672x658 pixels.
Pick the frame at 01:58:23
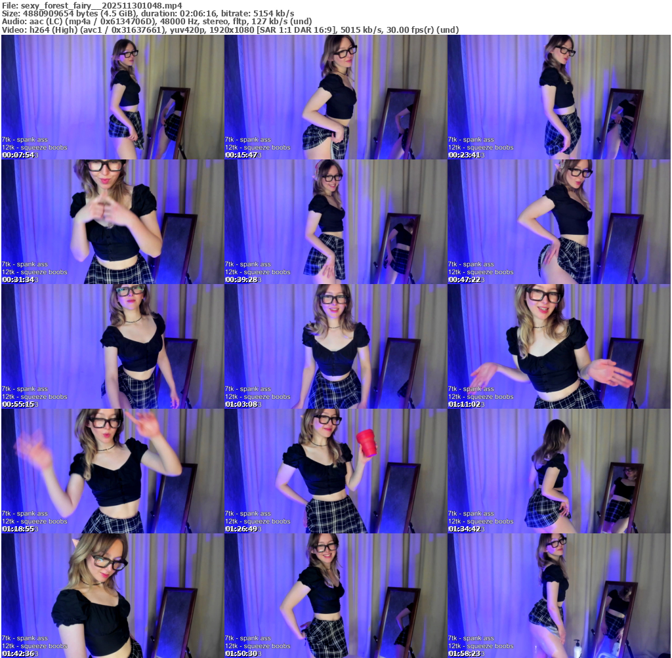pyautogui.click(x=559, y=596)
